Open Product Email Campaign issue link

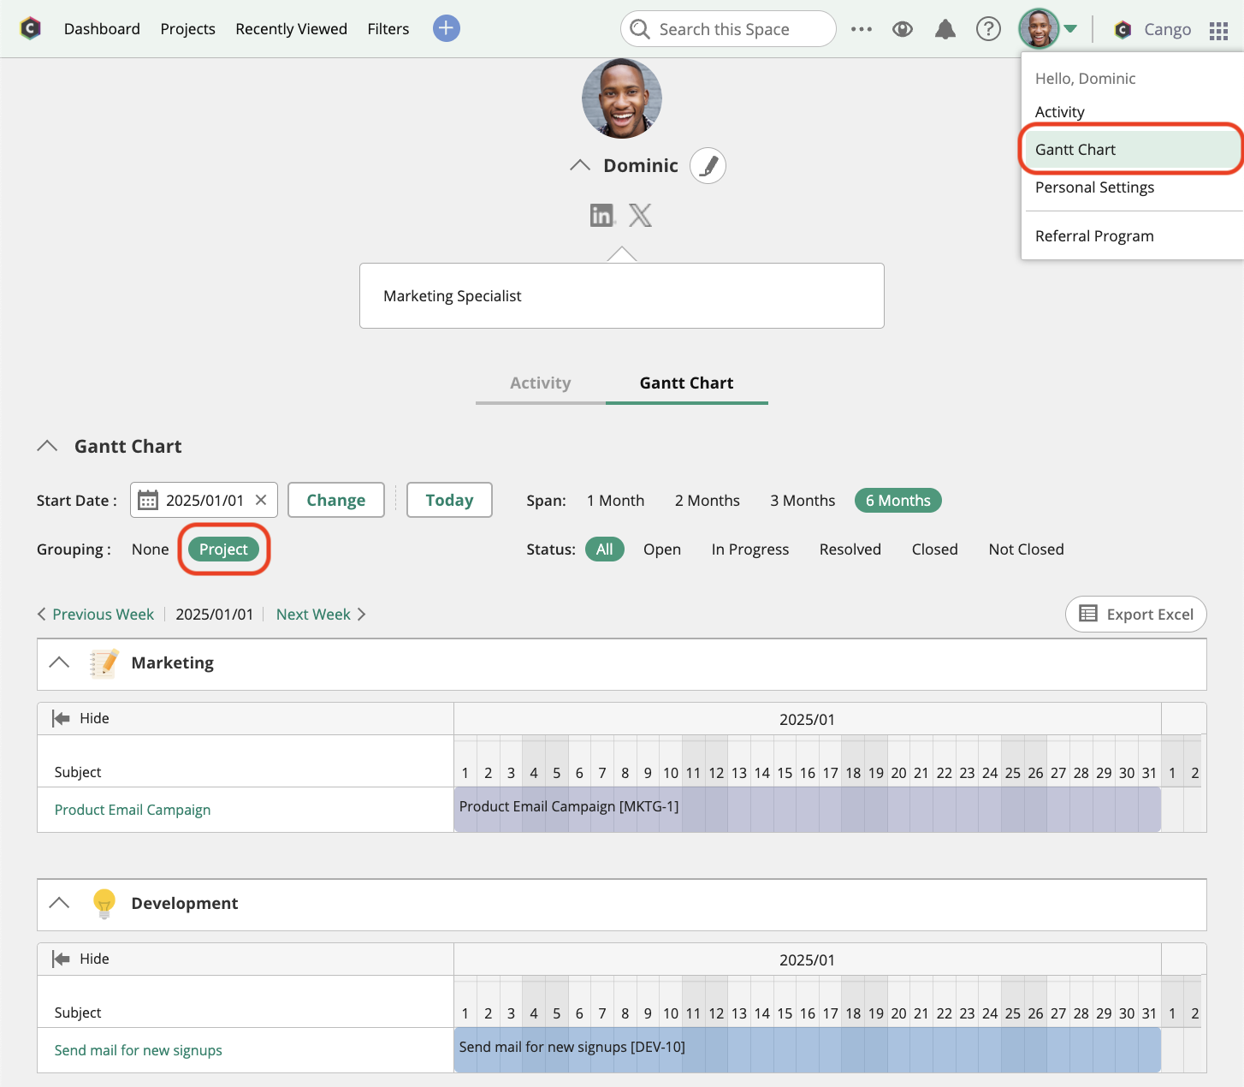(133, 810)
